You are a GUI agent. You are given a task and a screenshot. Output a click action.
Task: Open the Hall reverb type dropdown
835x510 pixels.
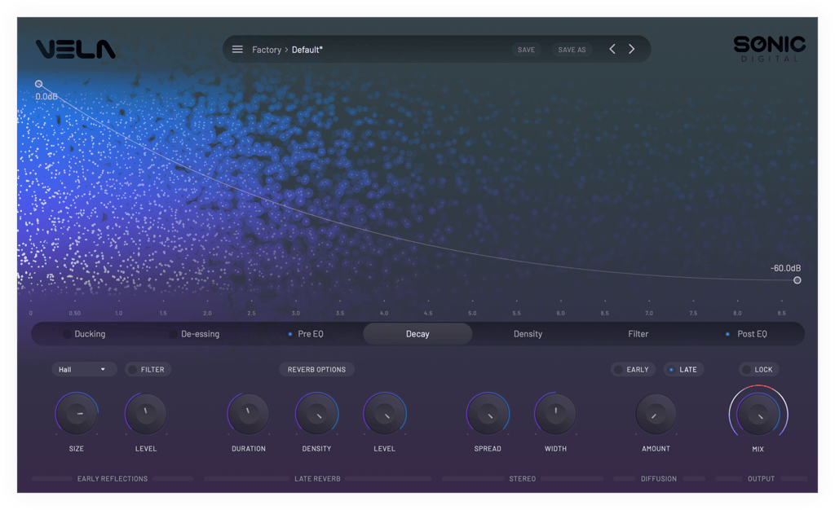point(84,369)
